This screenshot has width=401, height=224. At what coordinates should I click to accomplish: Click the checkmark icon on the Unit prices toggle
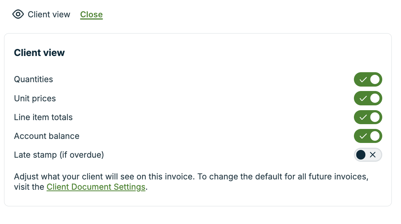point(363,98)
